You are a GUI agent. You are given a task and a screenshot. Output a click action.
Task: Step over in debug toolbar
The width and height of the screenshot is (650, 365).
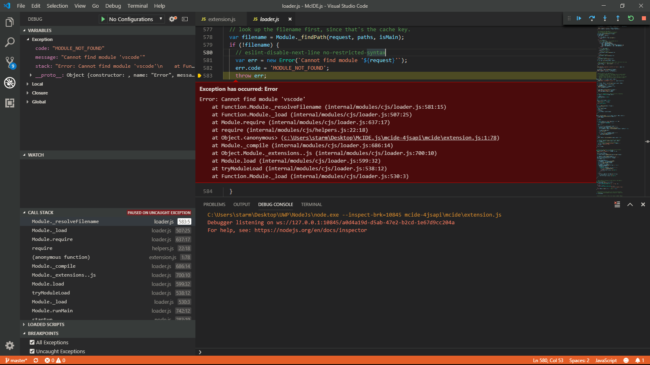pos(592,18)
